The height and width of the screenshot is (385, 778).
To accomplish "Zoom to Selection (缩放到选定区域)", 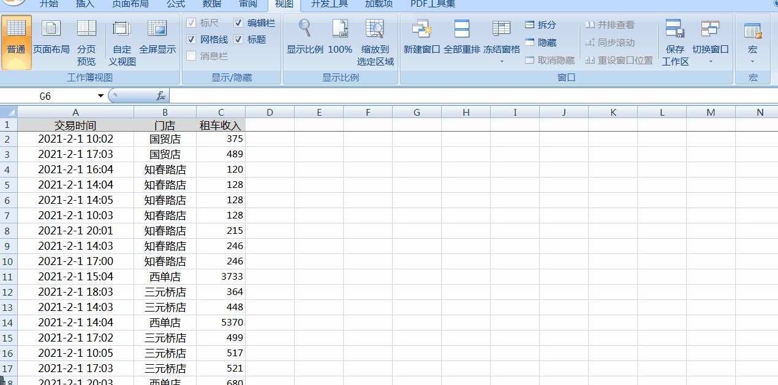I will click(x=375, y=37).
